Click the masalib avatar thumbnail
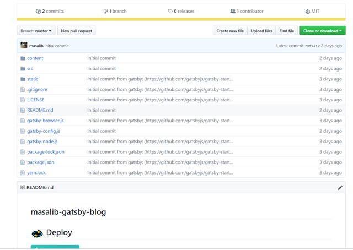 (x=24, y=45)
